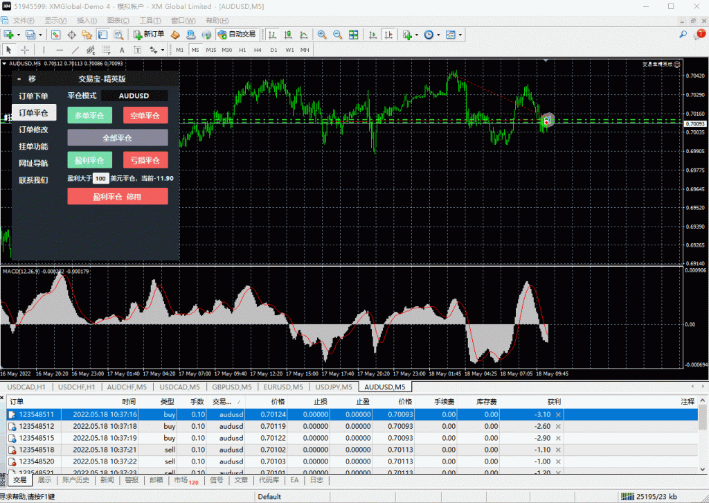Select the trendline drawing tool
709x503 pixels.
click(x=75, y=49)
